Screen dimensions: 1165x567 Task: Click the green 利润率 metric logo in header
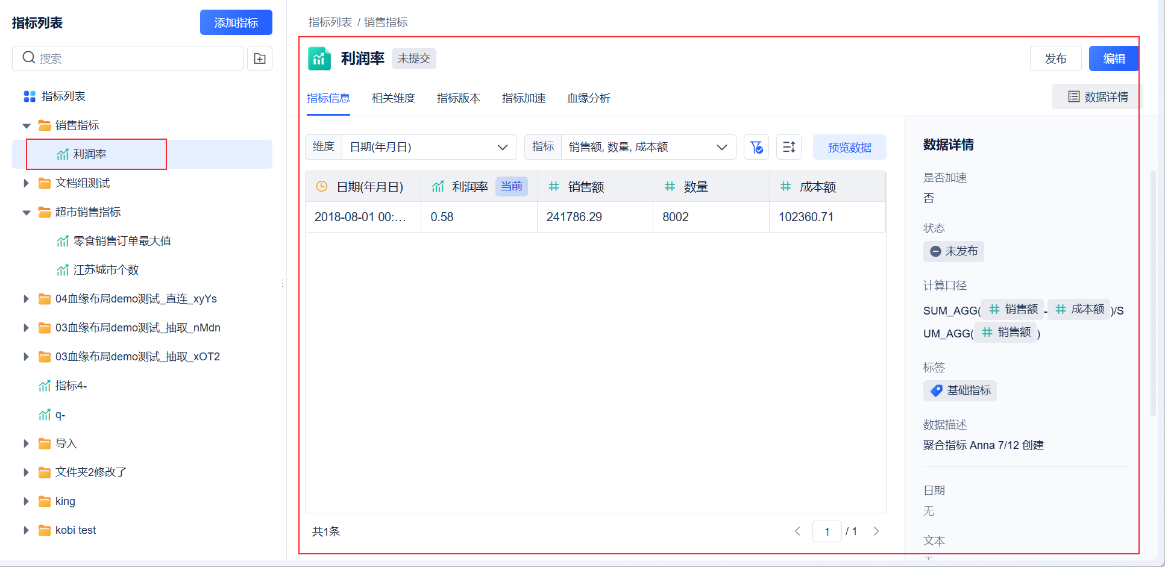pyautogui.click(x=319, y=58)
